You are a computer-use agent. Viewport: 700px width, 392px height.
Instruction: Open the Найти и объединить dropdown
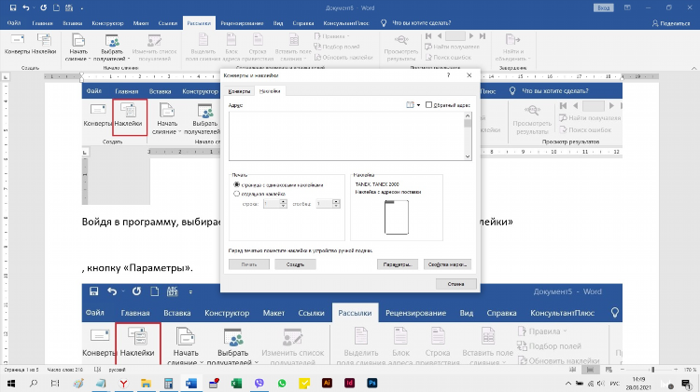(513, 47)
